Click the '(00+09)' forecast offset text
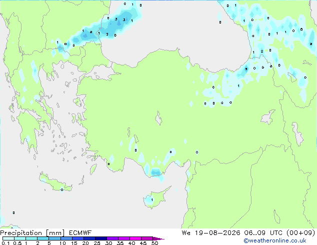Viewport: 317px width, 245px height. pos(301,233)
